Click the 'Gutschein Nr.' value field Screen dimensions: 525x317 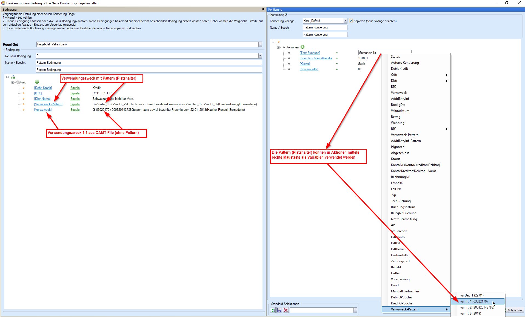[x=385, y=53]
